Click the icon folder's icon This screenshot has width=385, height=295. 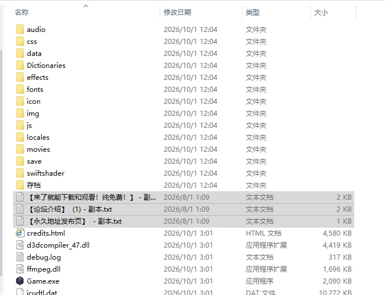pyautogui.click(x=20, y=101)
